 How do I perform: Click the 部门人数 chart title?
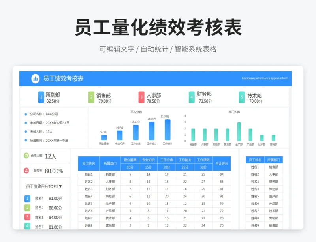pos(234,112)
